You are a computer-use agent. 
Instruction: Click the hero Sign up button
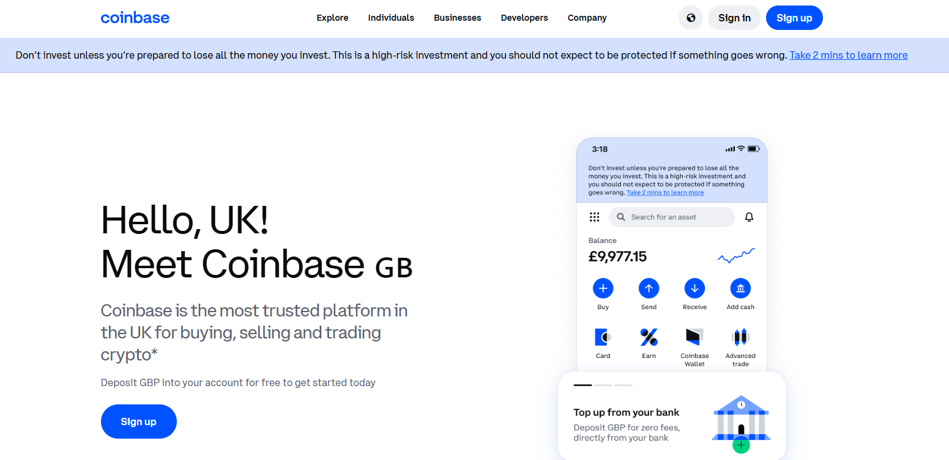pos(139,422)
